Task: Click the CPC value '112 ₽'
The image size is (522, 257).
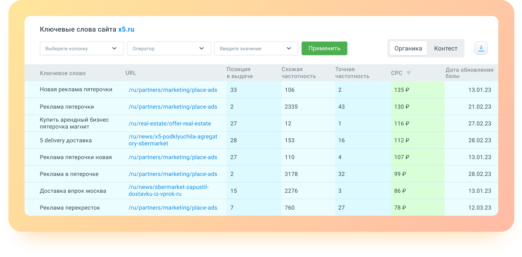Action: (402, 140)
